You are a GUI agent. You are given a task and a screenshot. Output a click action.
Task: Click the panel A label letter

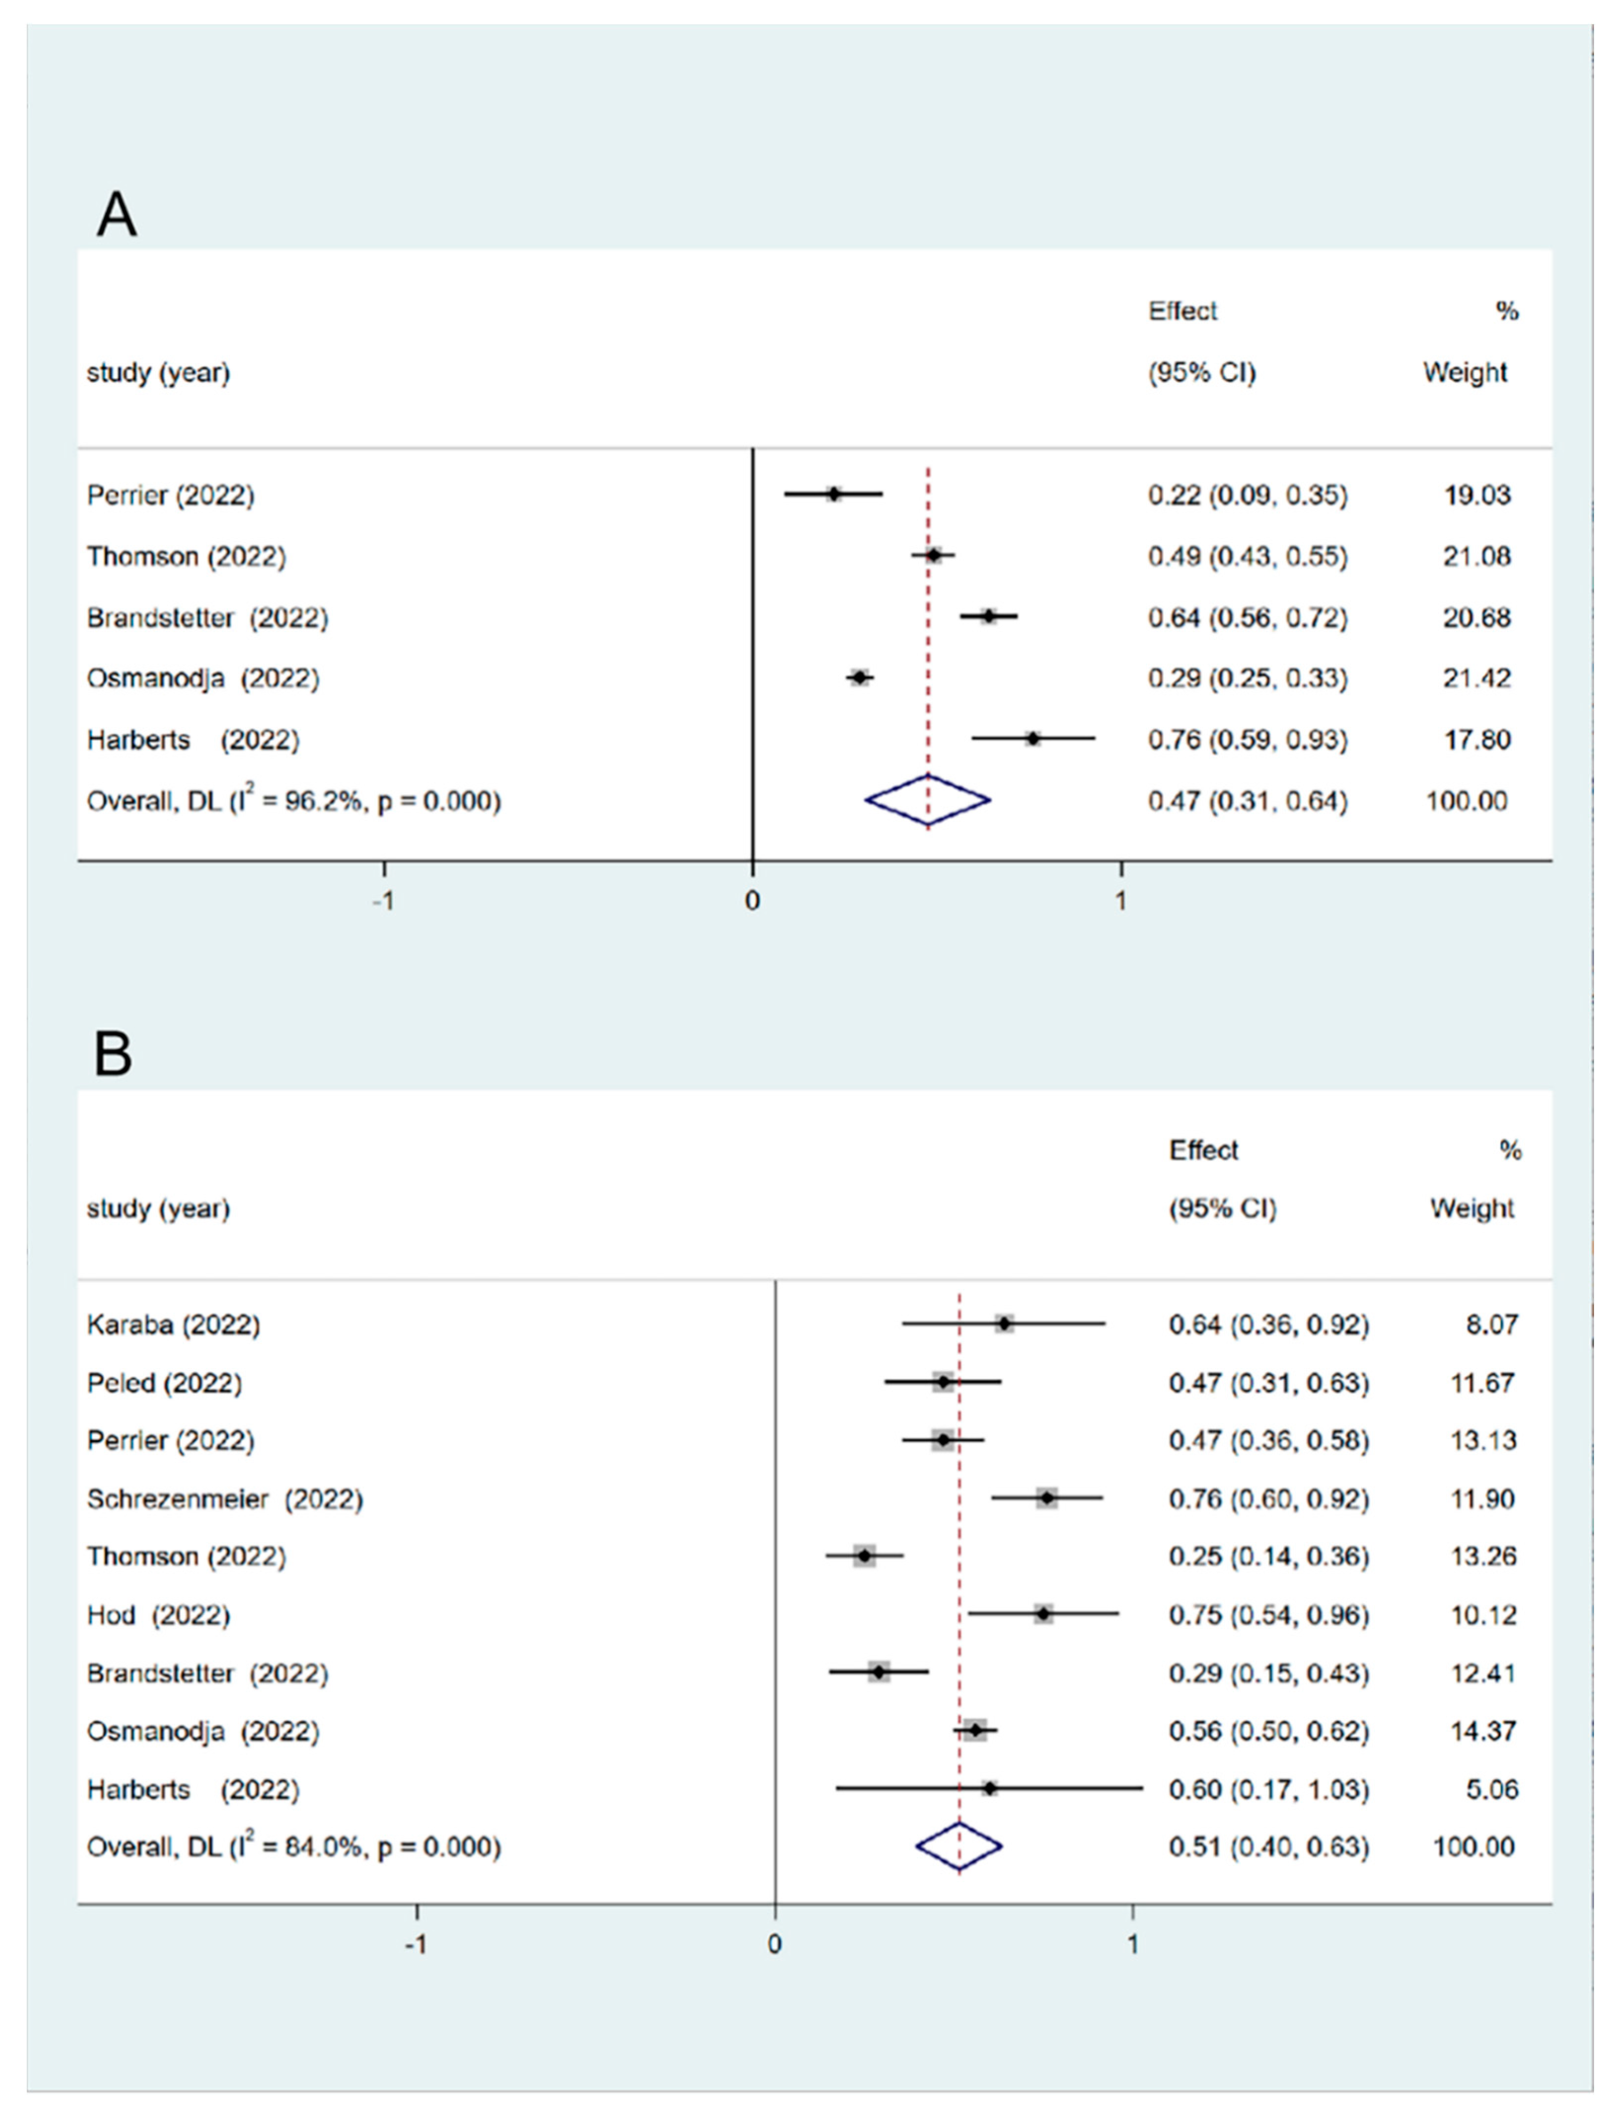[x=117, y=215]
